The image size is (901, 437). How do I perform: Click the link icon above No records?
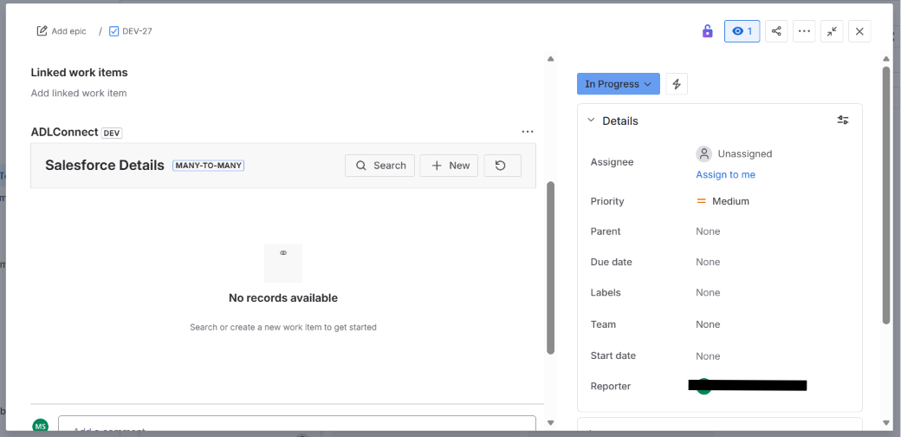pyautogui.click(x=283, y=253)
